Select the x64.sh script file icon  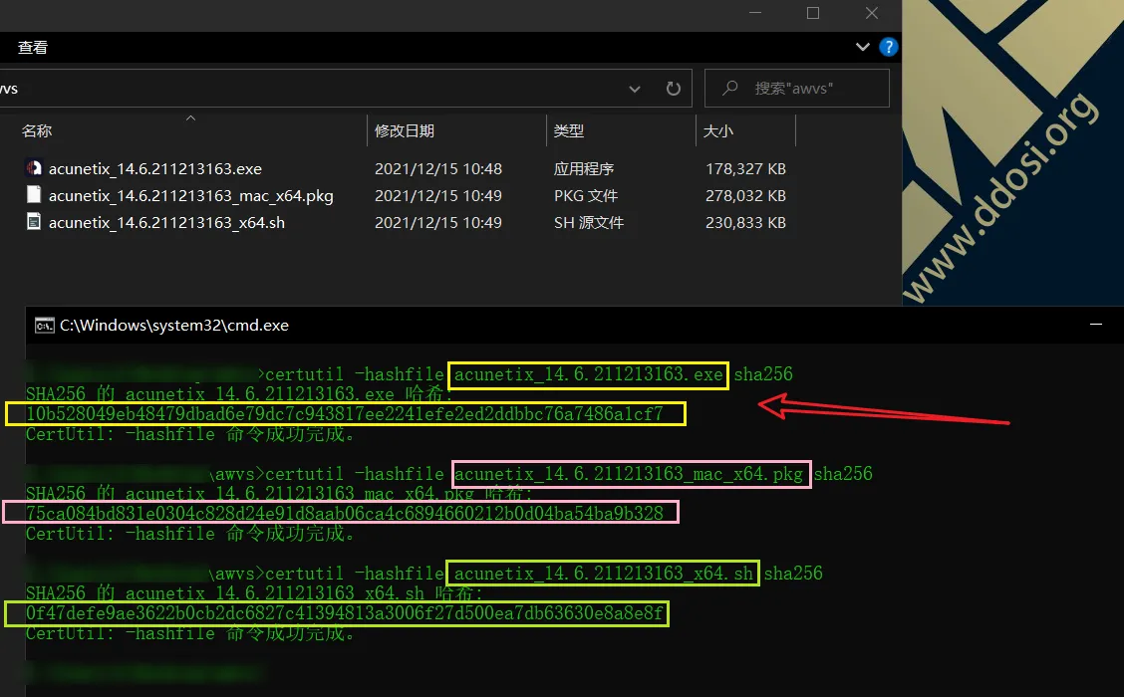[x=34, y=222]
